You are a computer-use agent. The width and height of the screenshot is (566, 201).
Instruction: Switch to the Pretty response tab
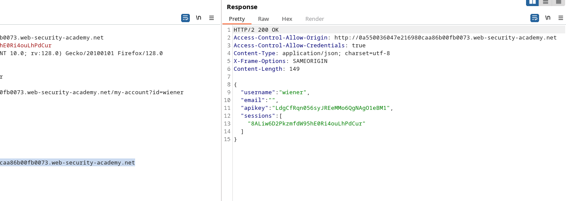pos(237,19)
